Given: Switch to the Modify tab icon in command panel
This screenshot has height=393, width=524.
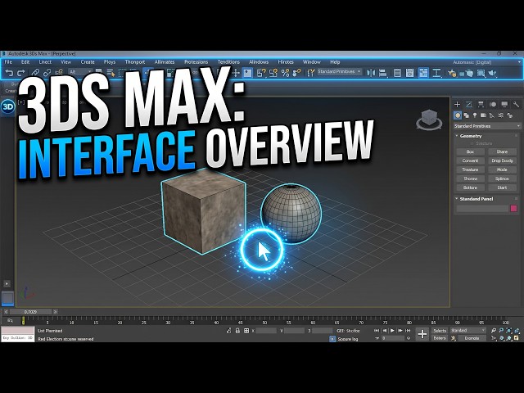Looking at the screenshot, I should [x=469, y=105].
